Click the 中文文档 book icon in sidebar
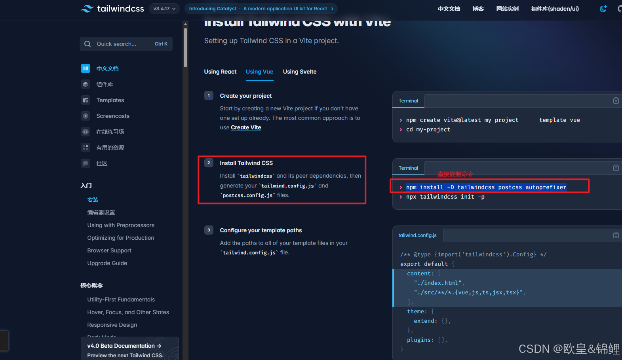The height and width of the screenshot is (360, 622). 86,68
